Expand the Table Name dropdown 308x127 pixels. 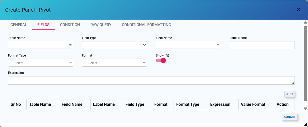tap(41, 45)
